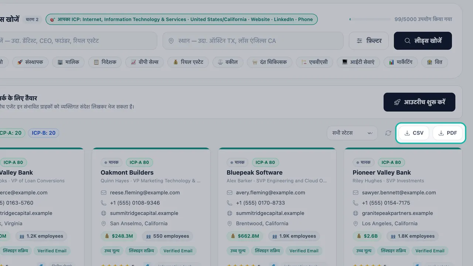Click the job title search input field

pos(78,41)
